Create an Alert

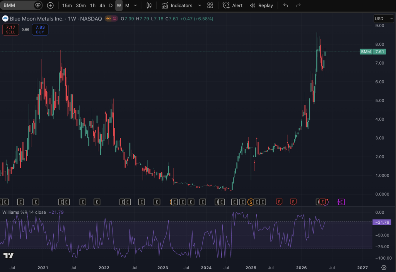(x=232, y=5)
